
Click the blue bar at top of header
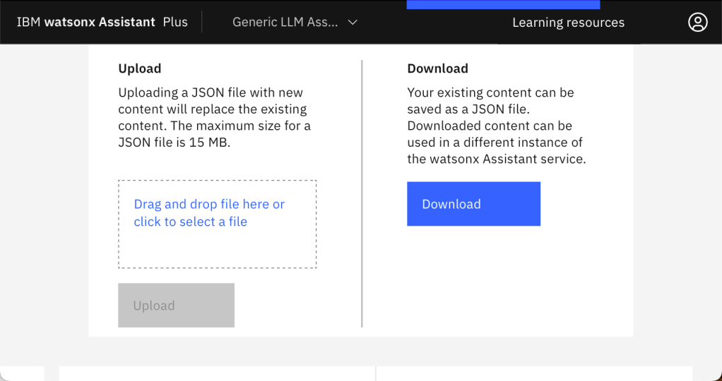pos(503,4)
